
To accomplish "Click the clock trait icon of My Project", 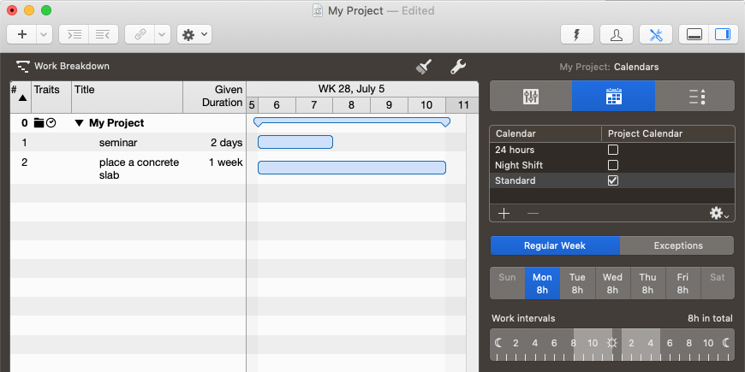I will pos(51,123).
